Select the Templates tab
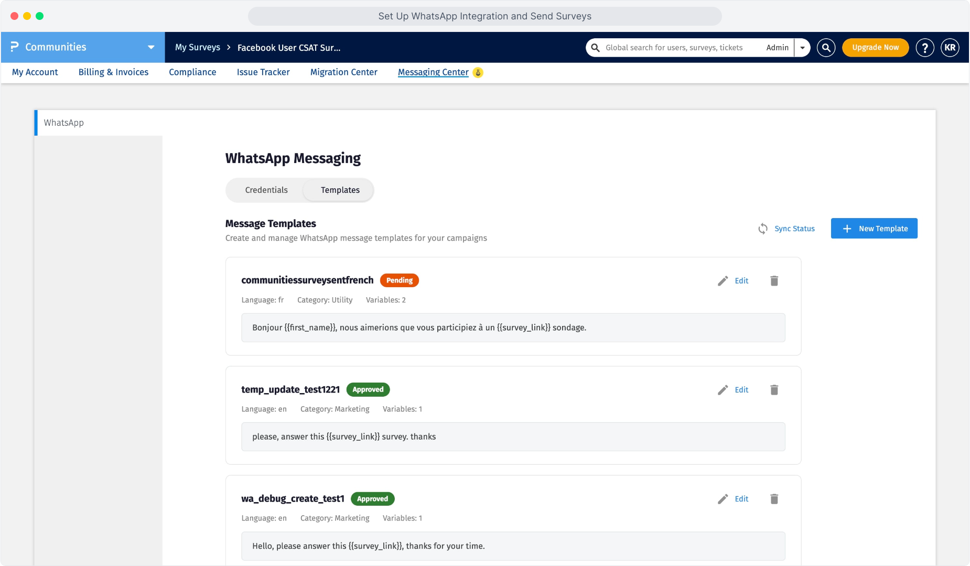 coord(340,190)
